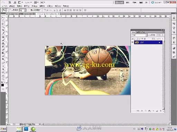Open the Arrange Documents dropdown
This screenshot has height=132, width=177.
tap(36, 2)
